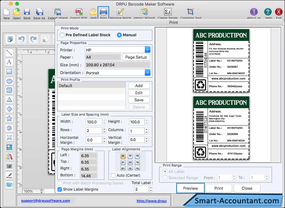285x208 pixels.
Task: Adjust the Horizontal Margin stepper
Action: (x=104, y=140)
